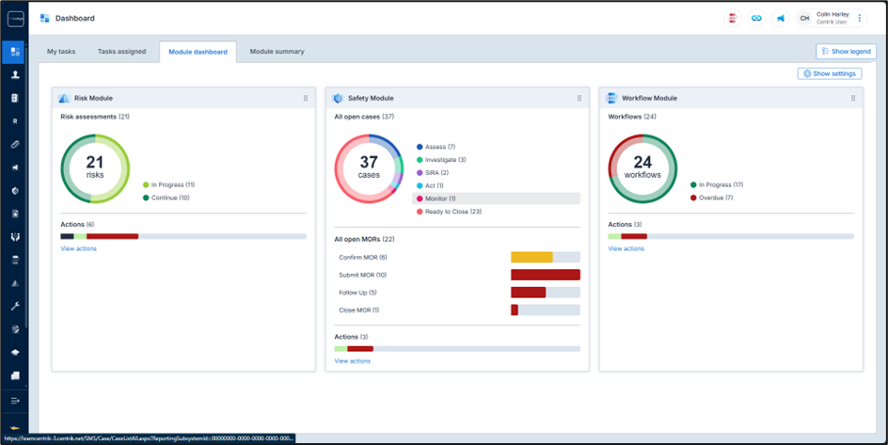Open the three-dot menu beside Colin Harley
The height and width of the screenshot is (445, 888).
(860, 18)
